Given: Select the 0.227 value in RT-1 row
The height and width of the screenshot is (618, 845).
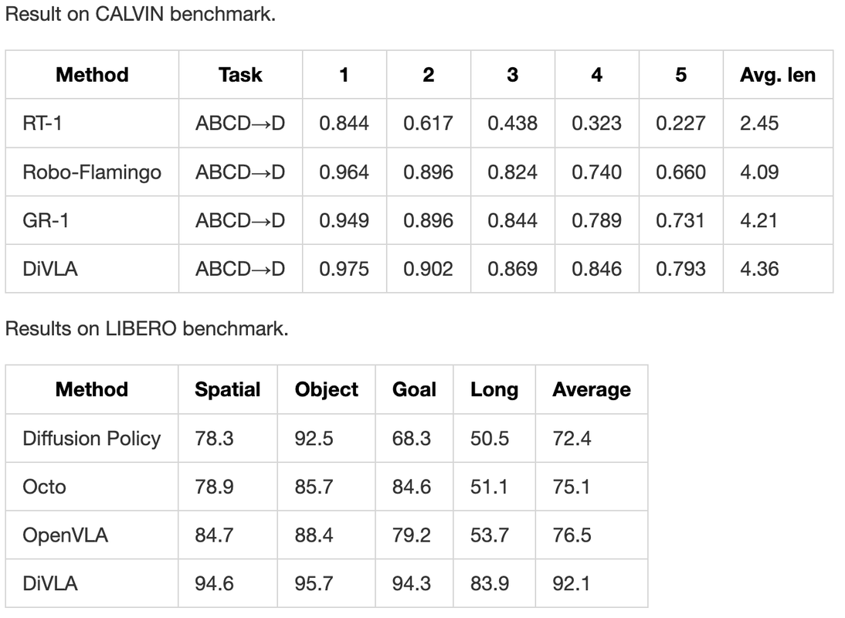Looking at the screenshot, I should click(x=680, y=123).
